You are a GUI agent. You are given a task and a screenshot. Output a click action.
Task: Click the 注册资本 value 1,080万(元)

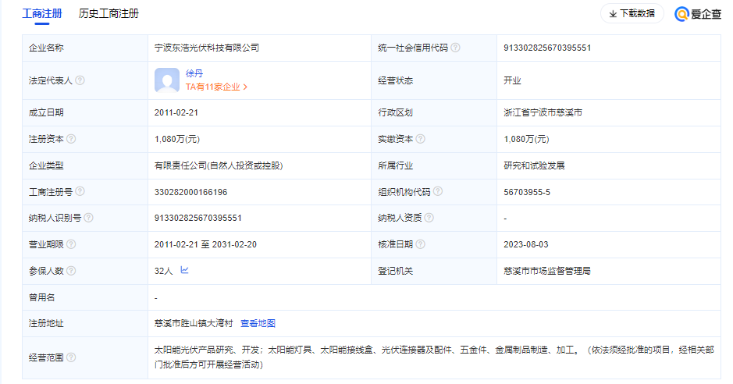pyautogui.click(x=176, y=139)
